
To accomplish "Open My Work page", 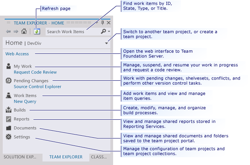I will click(x=23, y=66).
